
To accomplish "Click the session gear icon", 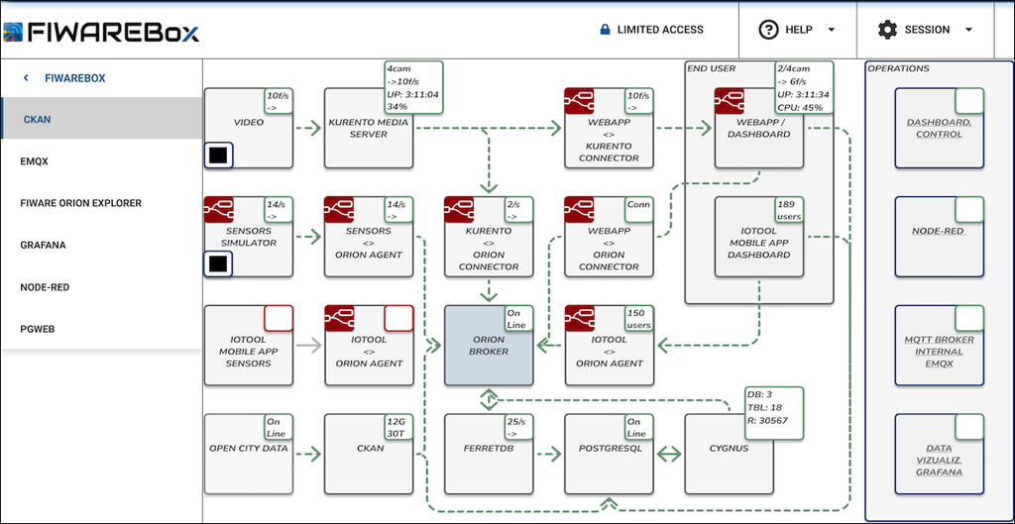I will [x=887, y=30].
